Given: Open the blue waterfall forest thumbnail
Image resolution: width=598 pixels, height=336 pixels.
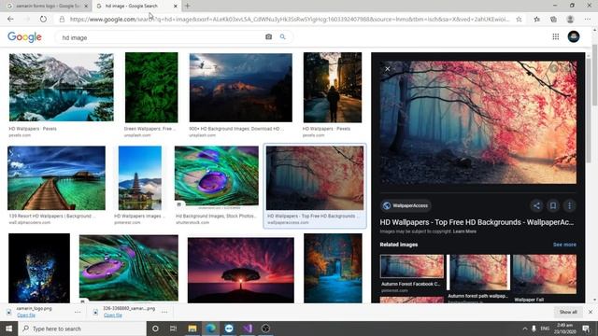Looking at the screenshot, I should click(x=333, y=268).
